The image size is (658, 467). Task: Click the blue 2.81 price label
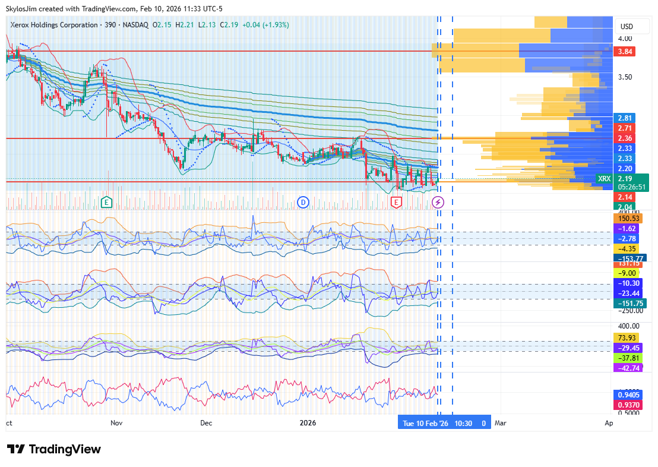coord(624,118)
